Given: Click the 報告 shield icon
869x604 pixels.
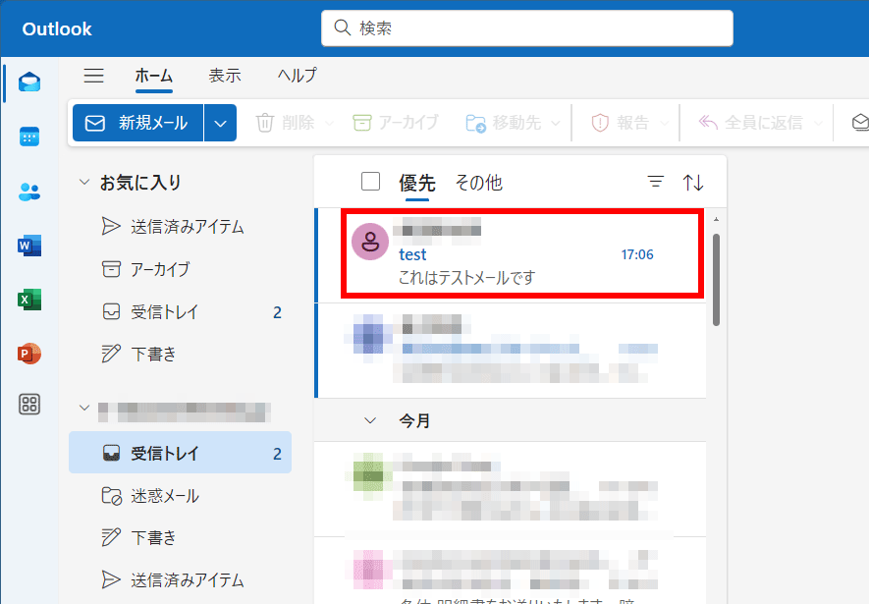Looking at the screenshot, I should (x=600, y=123).
